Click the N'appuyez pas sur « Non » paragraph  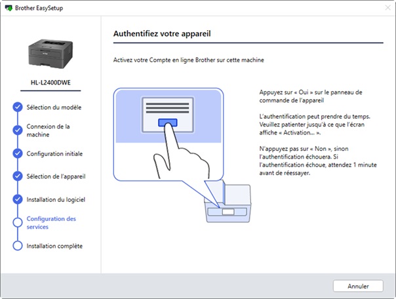[x=318, y=161]
